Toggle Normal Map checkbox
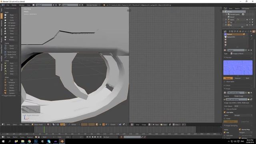Image resolution: width=256 pixels, height=144 pixels. tap(240, 130)
